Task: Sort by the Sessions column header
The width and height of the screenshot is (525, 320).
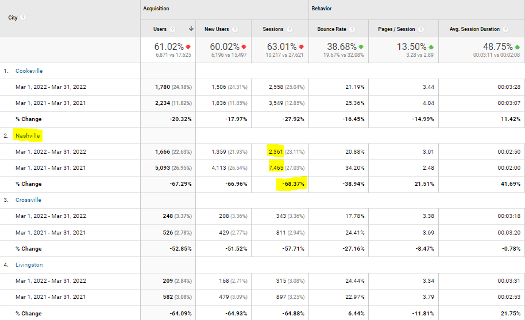Action: pos(273,29)
